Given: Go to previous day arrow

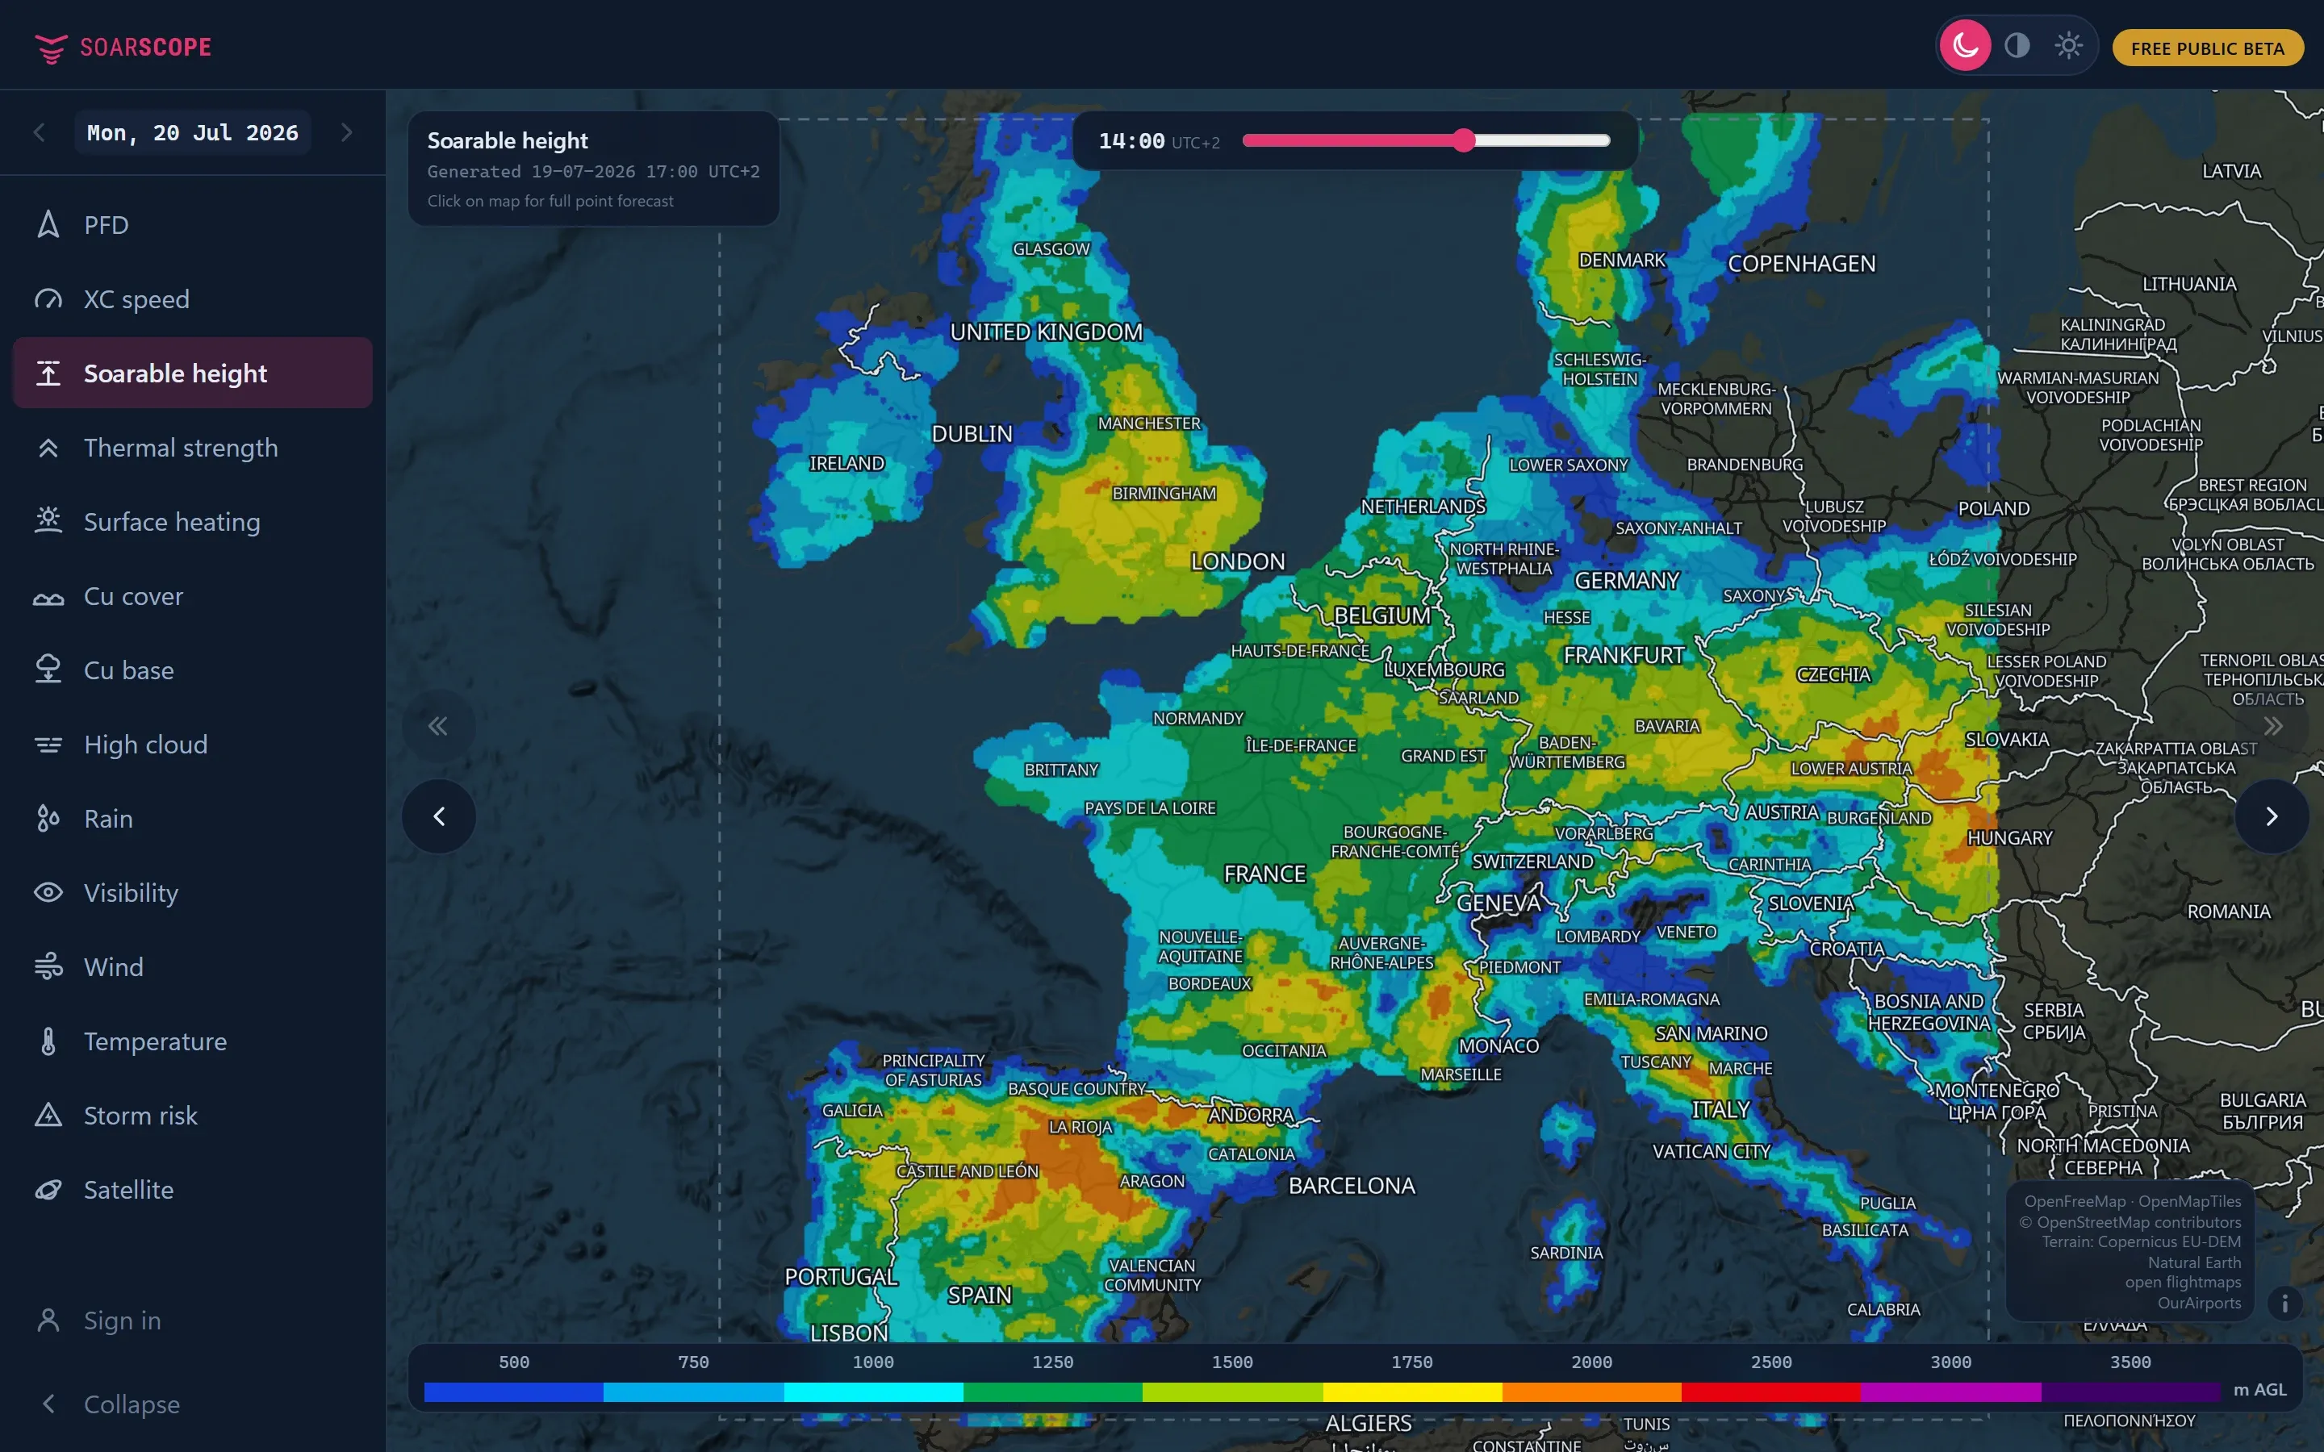Looking at the screenshot, I should tap(40, 132).
